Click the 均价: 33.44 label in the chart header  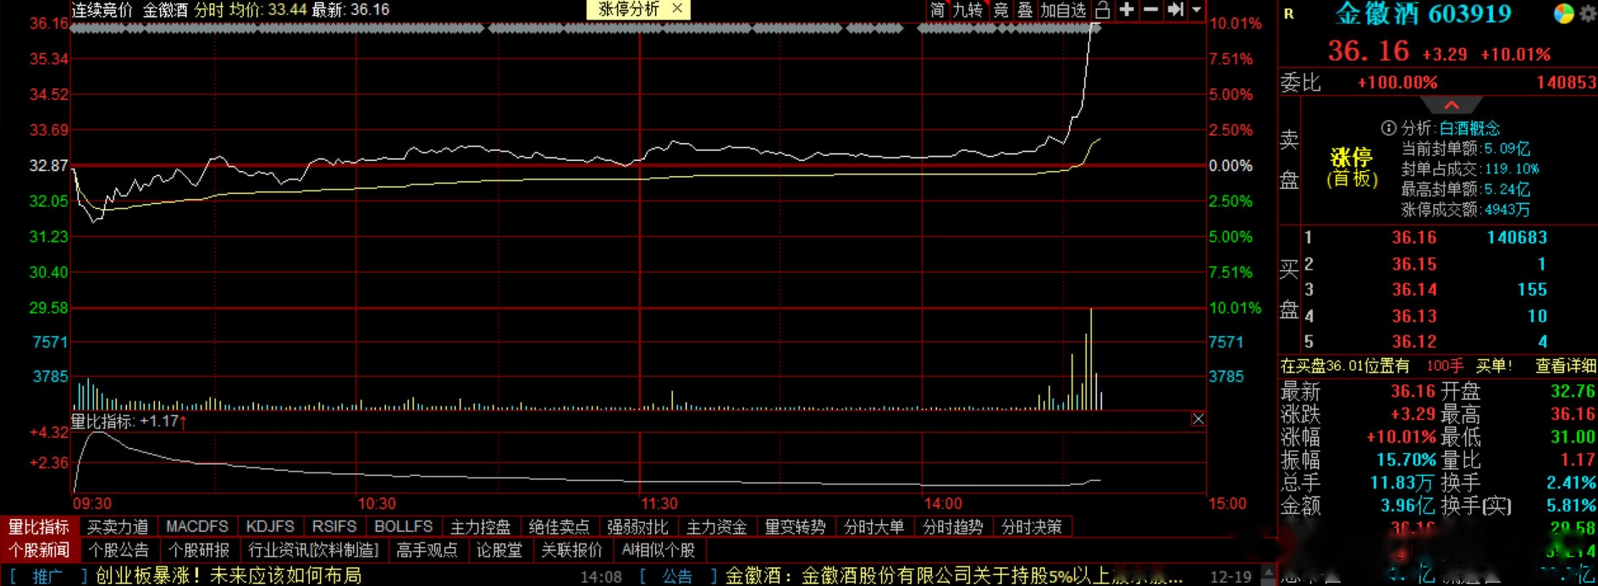tap(268, 9)
